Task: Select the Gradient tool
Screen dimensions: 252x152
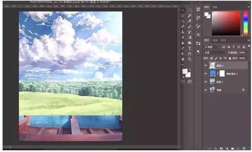Action: pyautogui.click(x=190, y=37)
